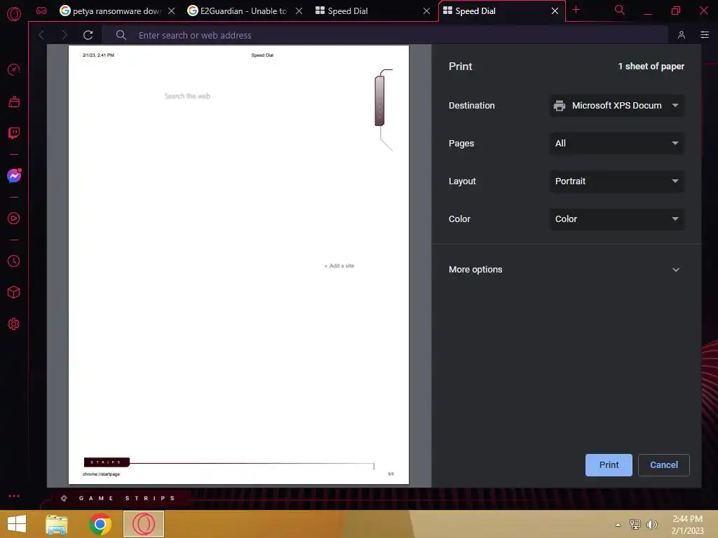Go back to previous page
The image size is (718, 538).
point(41,35)
